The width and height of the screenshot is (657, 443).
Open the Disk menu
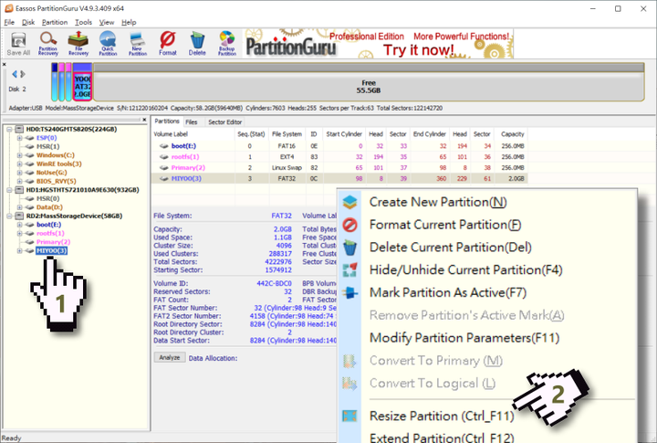(28, 22)
